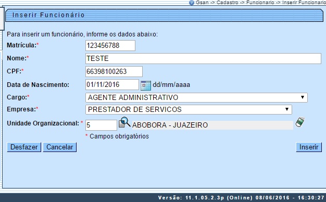Submit the form with Inserir button
Image resolution: width=326 pixels, height=202 pixels.
click(309, 147)
